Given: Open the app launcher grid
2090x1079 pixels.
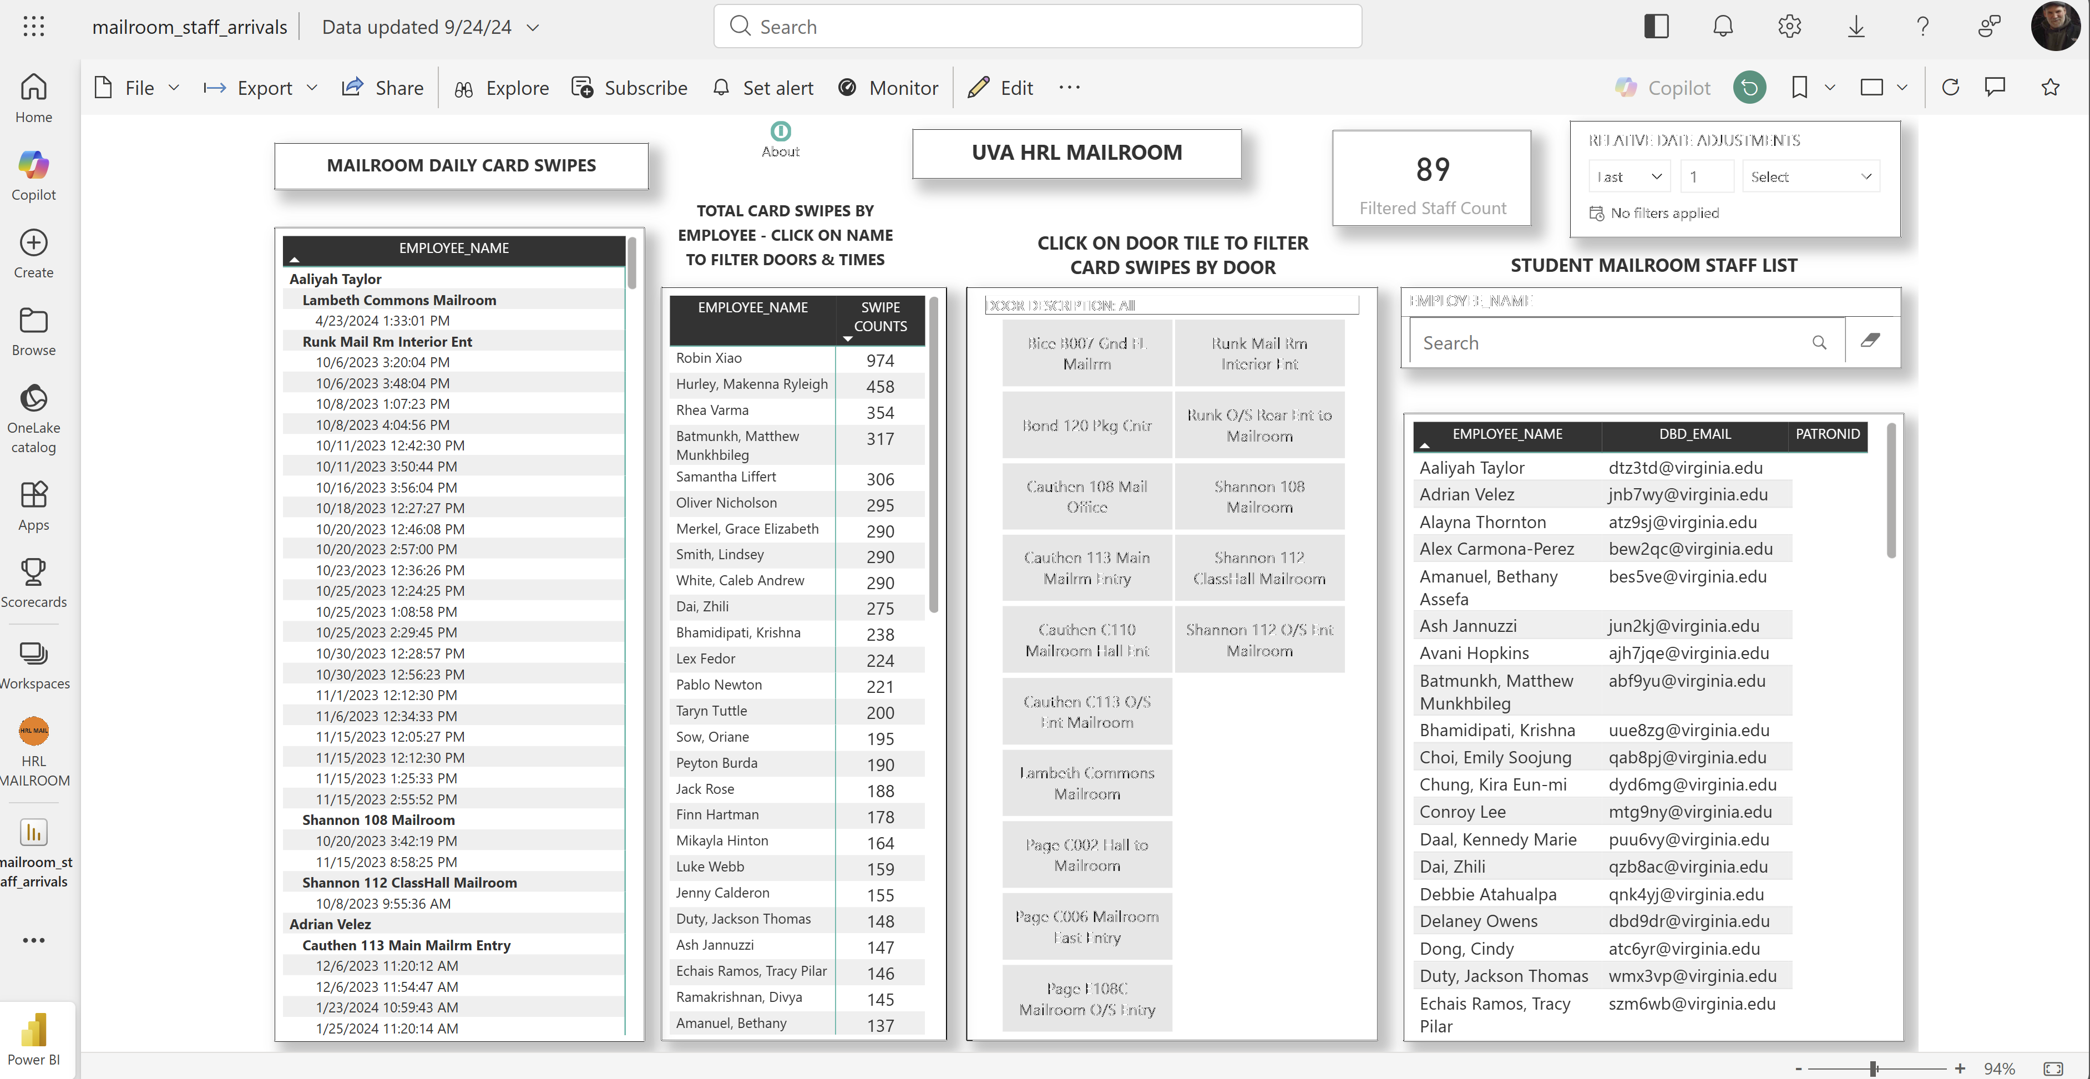Looking at the screenshot, I should pos(33,27).
